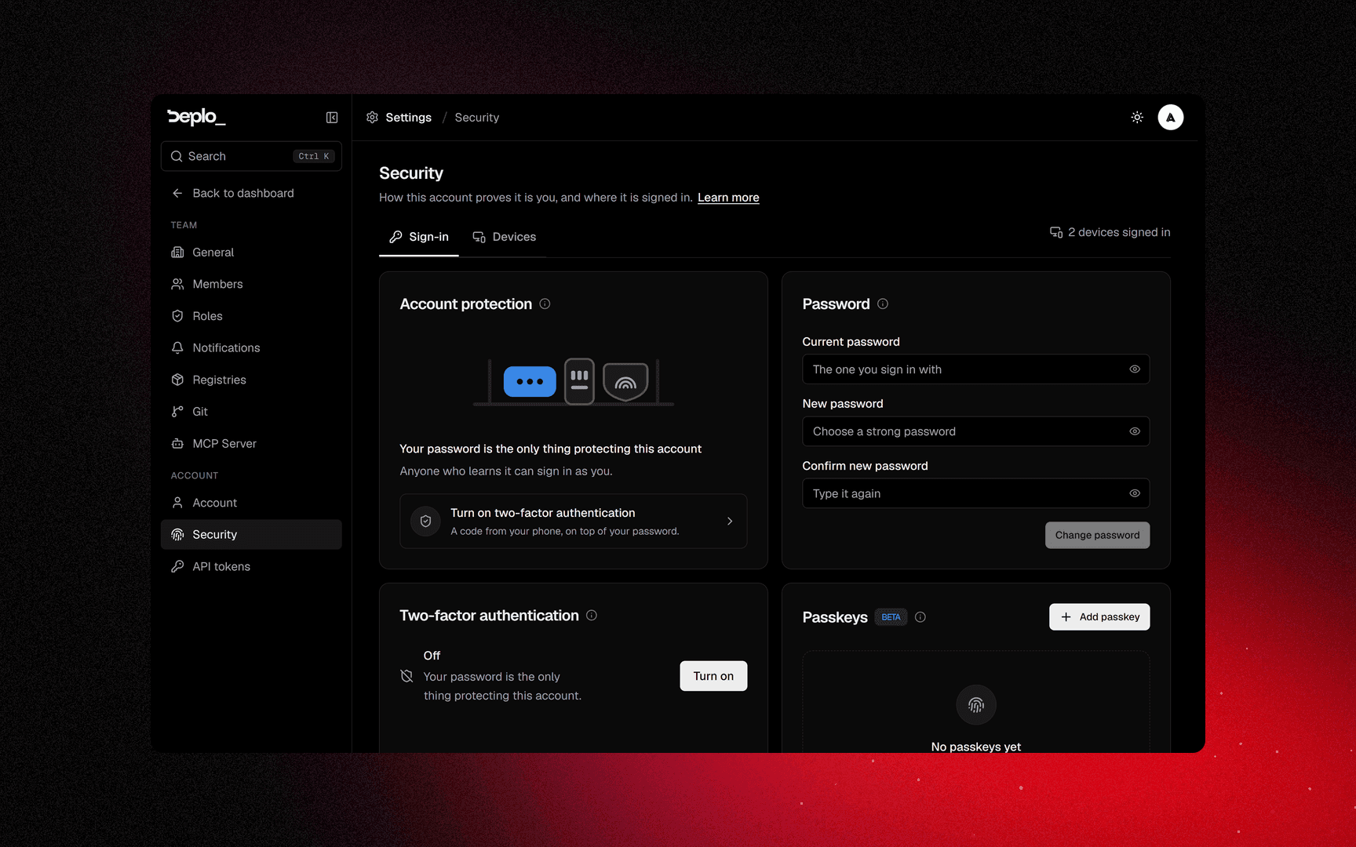The image size is (1356, 847).
Task: Focus the Search box
Action: (x=251, y=156)
